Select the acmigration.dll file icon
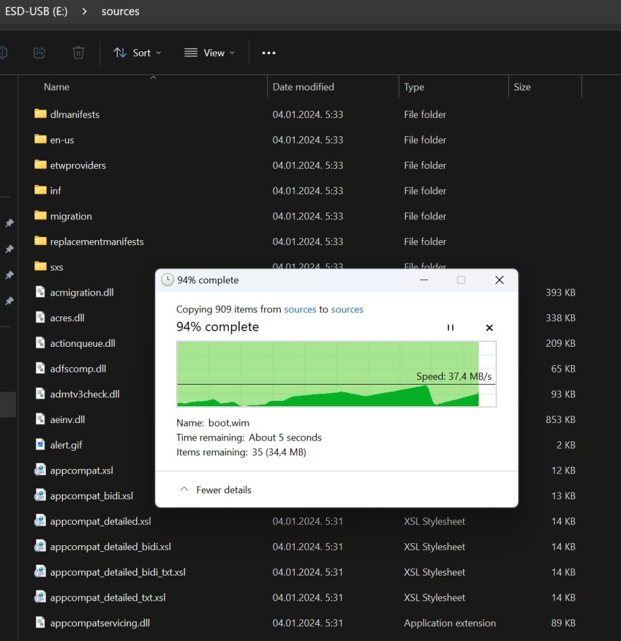Image resolution: width=621 pixels, height=641 pixels. (x=40, y=292)
